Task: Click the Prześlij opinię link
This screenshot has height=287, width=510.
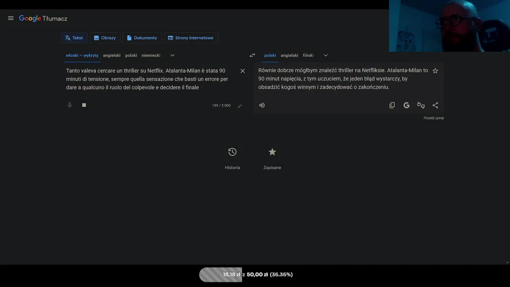Action: point(433,118)
